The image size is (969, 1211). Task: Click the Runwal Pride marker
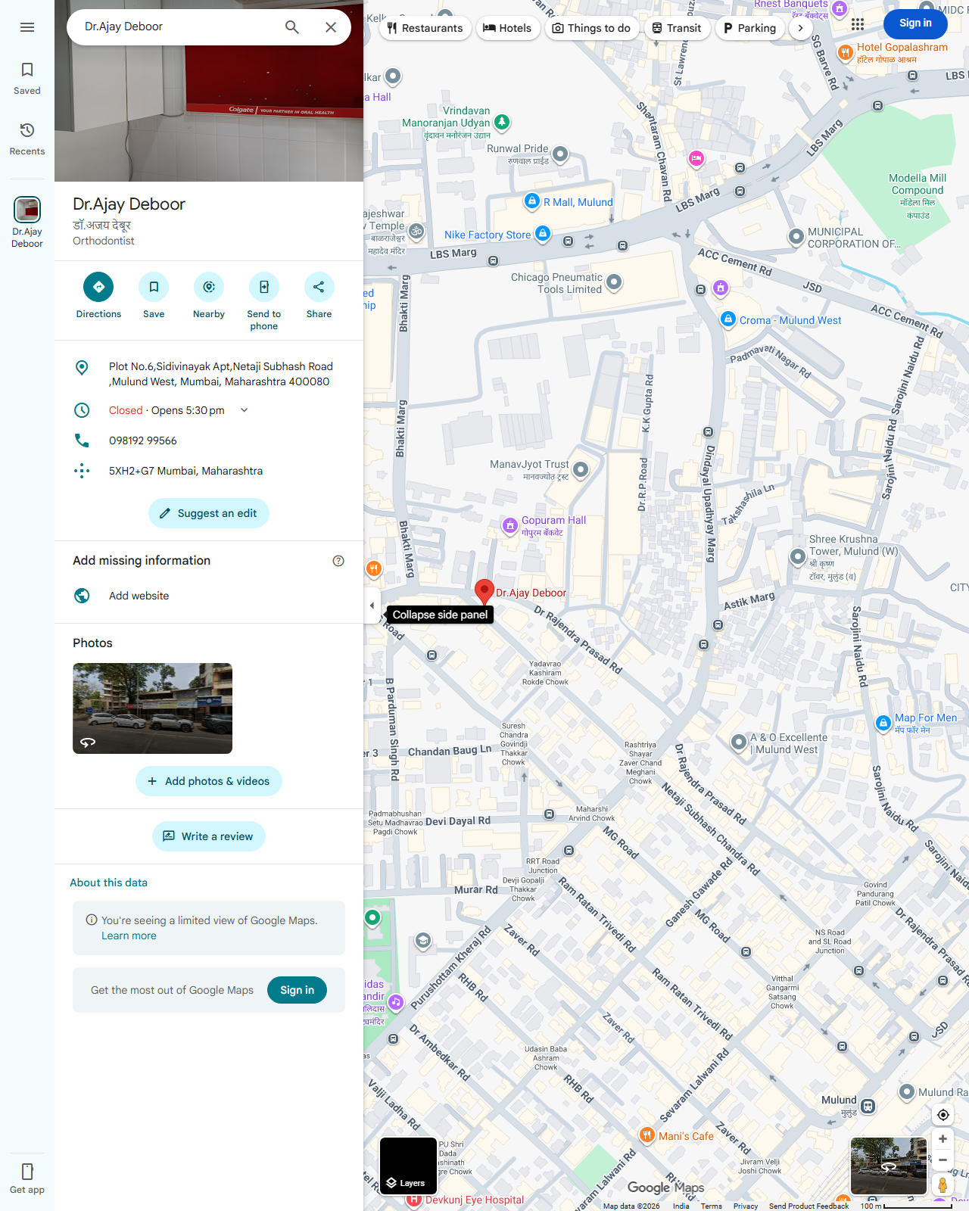(x=560, y=154)
